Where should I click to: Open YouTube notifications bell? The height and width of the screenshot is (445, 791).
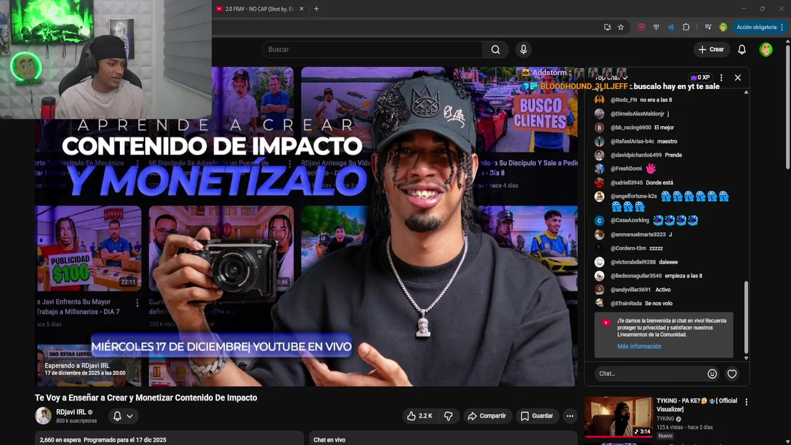[x=742, y=49]
